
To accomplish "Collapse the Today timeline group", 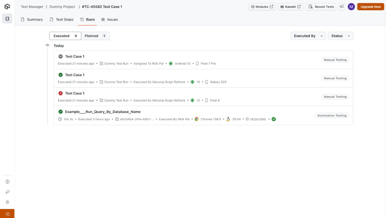I will coord(48,45).
